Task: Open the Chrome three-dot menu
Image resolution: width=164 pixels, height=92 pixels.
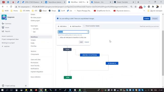Action: (161, 7)
